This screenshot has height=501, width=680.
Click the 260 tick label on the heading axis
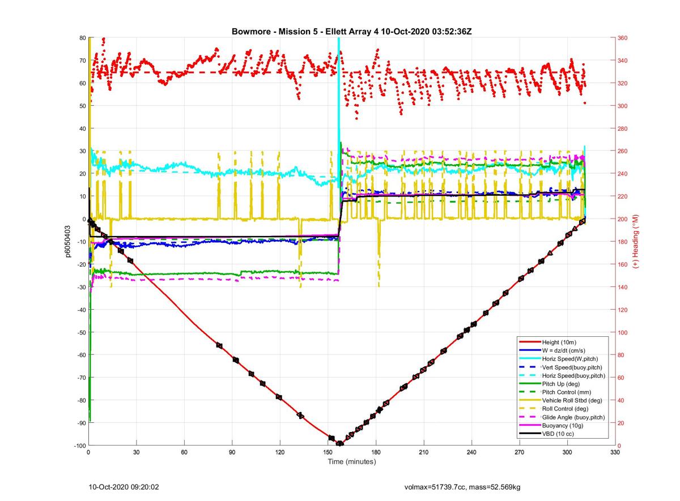(x=623, y=151)
